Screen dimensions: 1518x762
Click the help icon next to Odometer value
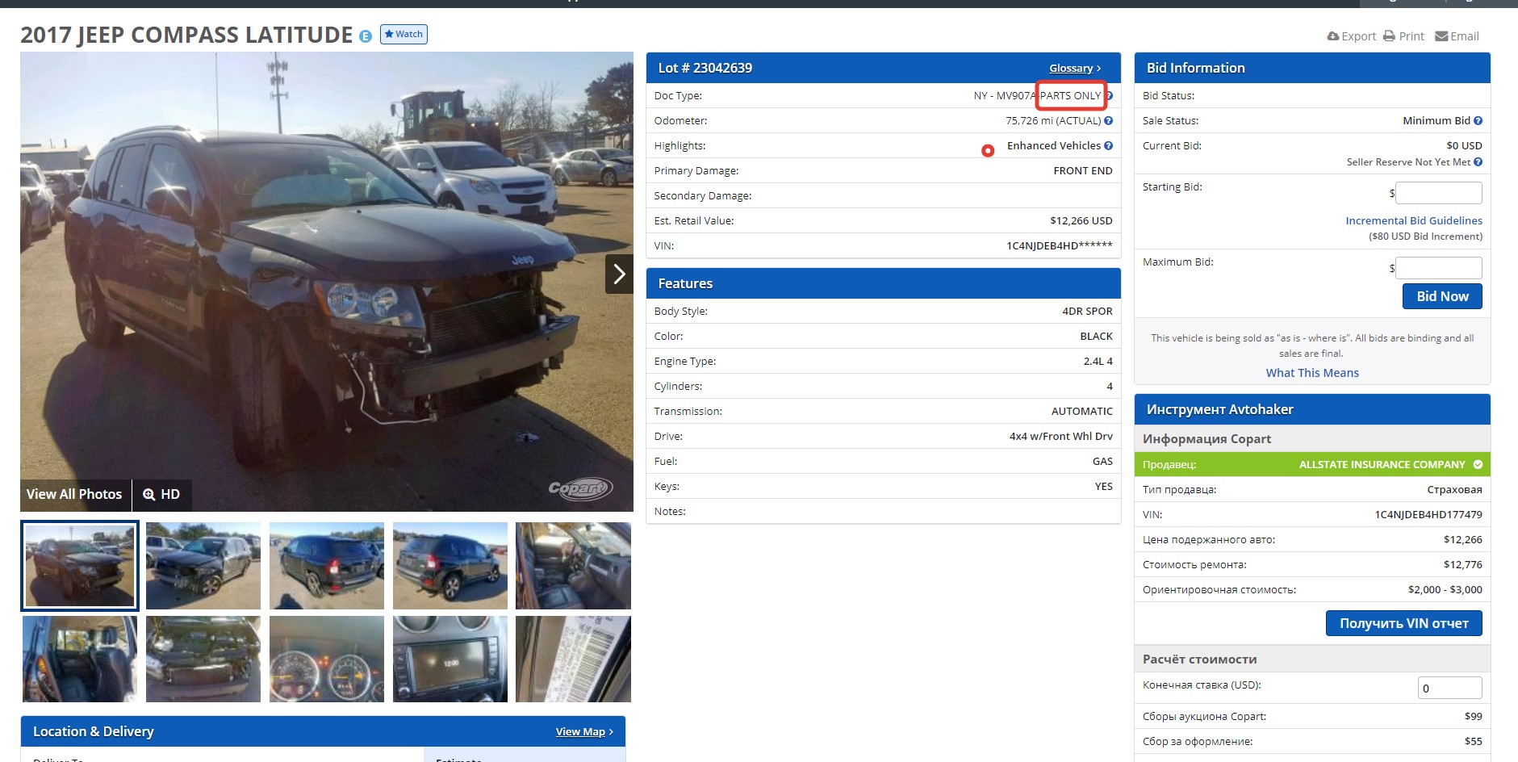pos(1108,121)
